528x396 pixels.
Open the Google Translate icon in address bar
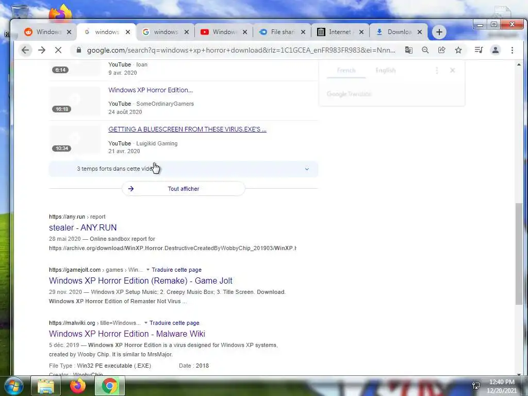point(408,50)
